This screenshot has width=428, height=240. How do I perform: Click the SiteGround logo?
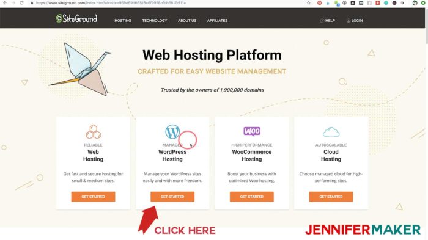76,18
